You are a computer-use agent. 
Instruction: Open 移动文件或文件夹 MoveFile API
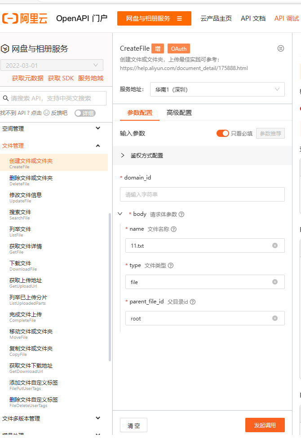pos(54,334)
